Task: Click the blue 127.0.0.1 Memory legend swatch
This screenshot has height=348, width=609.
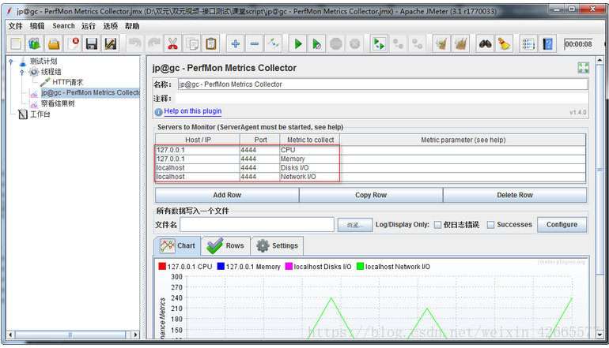Action: coord(221,266)
